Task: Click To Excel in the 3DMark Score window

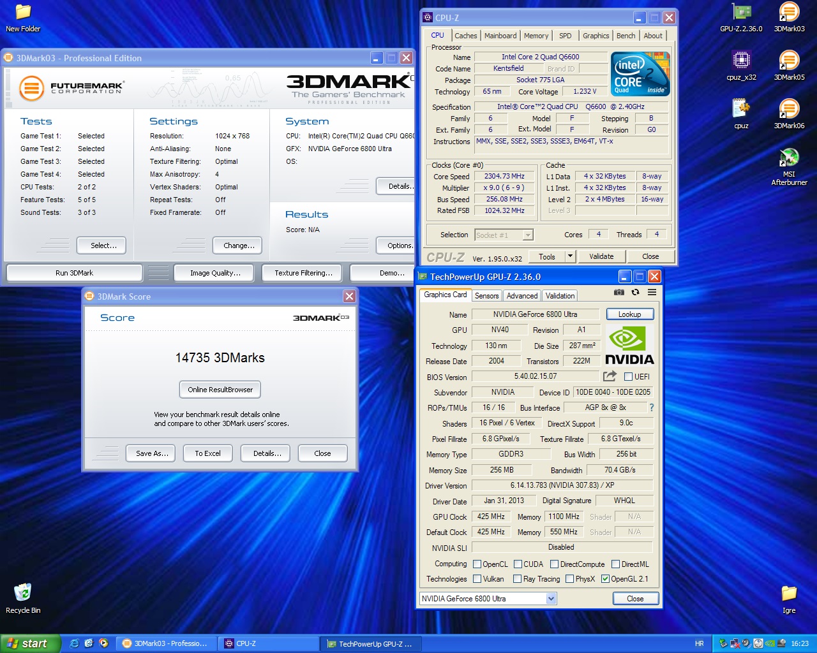Action: tap(207, 453)
